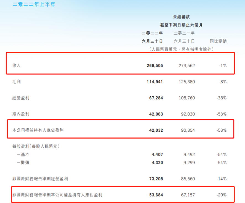Click the 本公司權益持有人應佔盈利 row label
This screenshot has height=203, width=245.
pos(38,130)
